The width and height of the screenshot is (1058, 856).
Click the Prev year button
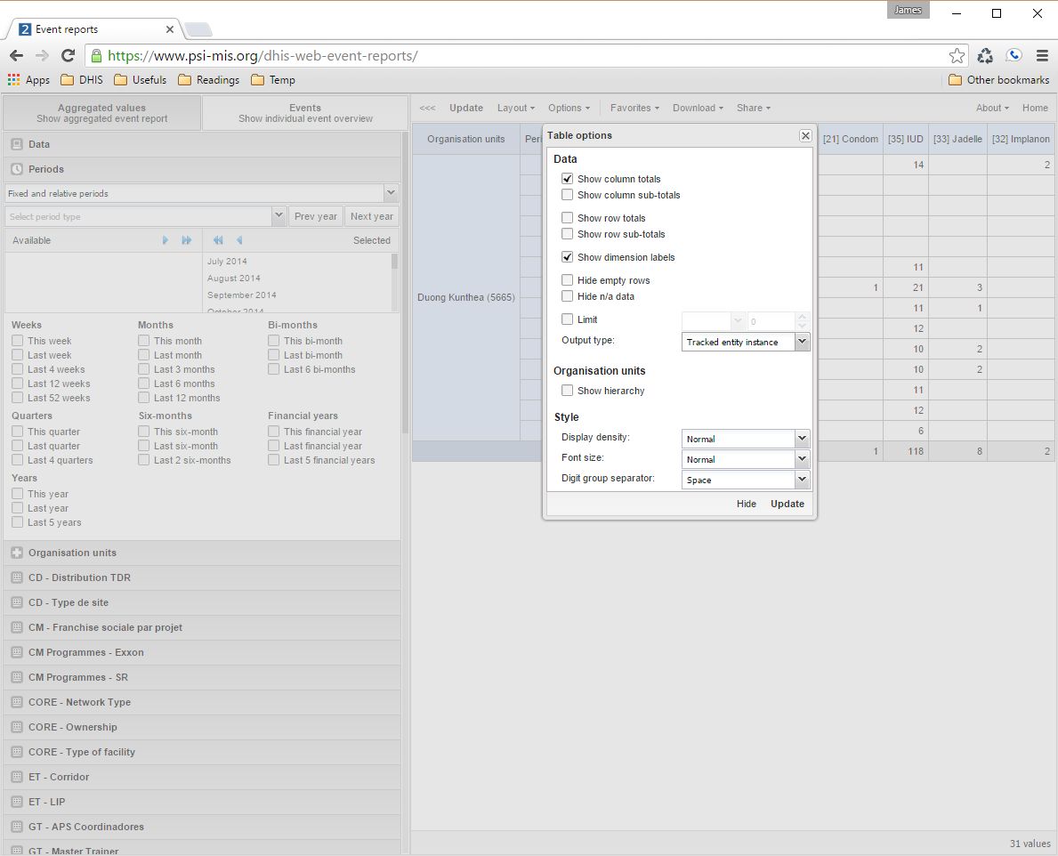pos(316,216)
